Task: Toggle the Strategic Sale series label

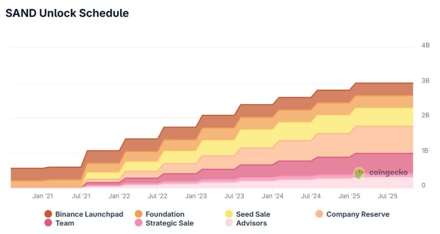Action: click(x=169, y=223)
